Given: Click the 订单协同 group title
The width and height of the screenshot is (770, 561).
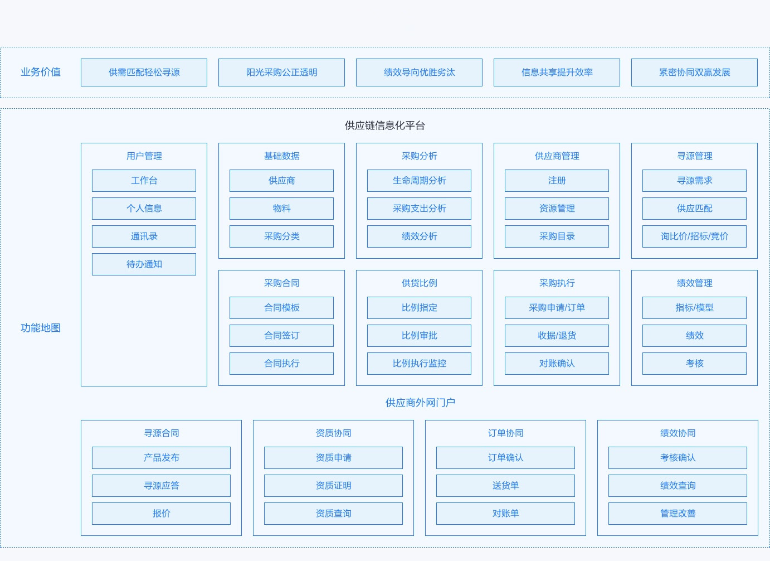Looking at the screenshot, I should pos(505,433).
